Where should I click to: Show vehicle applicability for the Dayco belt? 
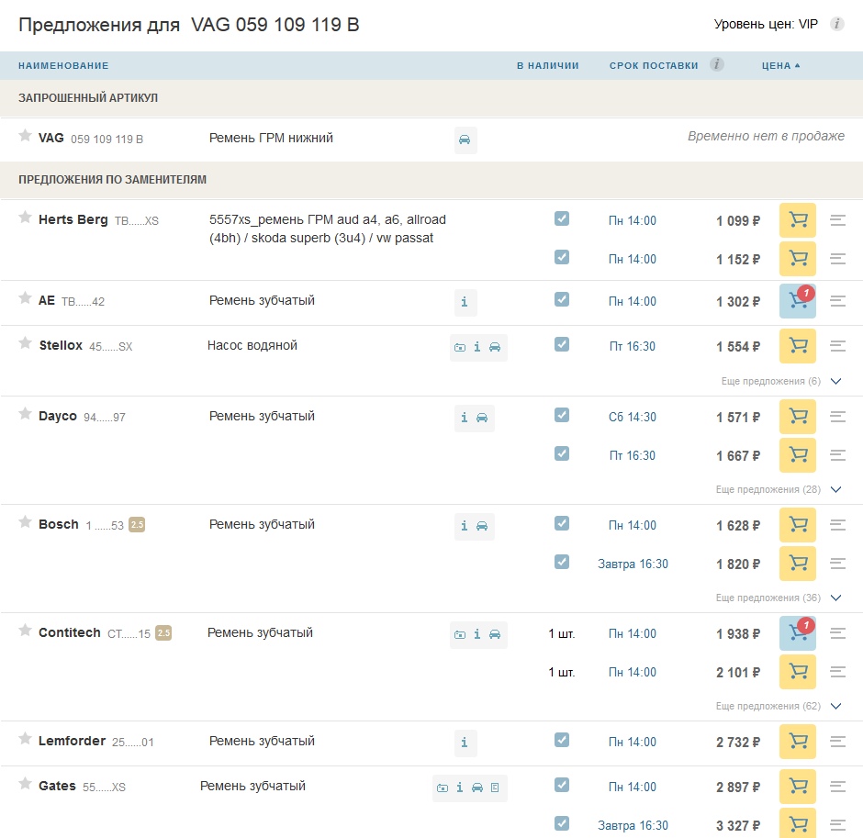click(482, 418)
